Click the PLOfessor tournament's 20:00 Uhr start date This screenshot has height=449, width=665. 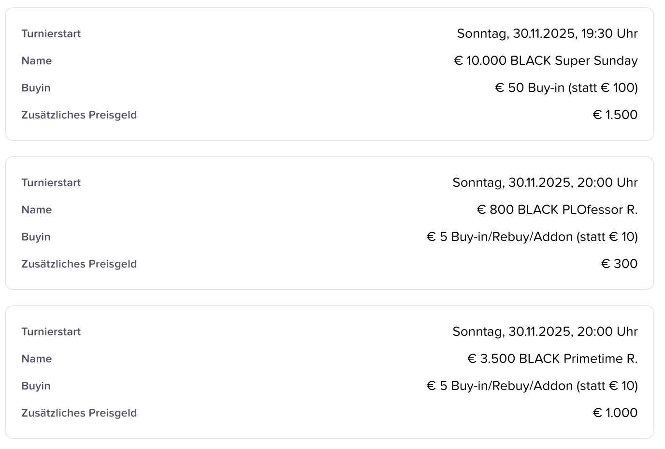[545, 182]
